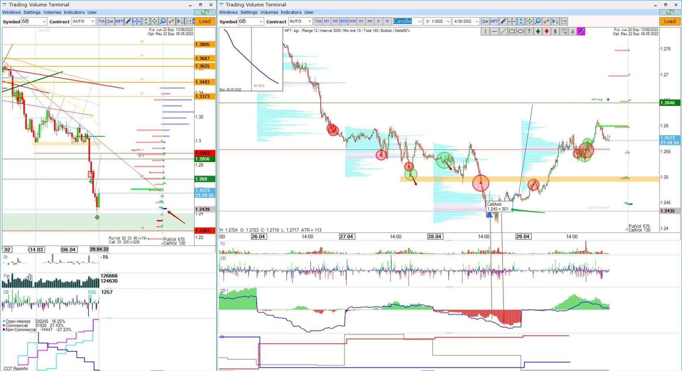The height and width of the screenshot is (371, 682).
Task: Click the fit-chart-to-screen icon in right window
Action: click(529, 21)
